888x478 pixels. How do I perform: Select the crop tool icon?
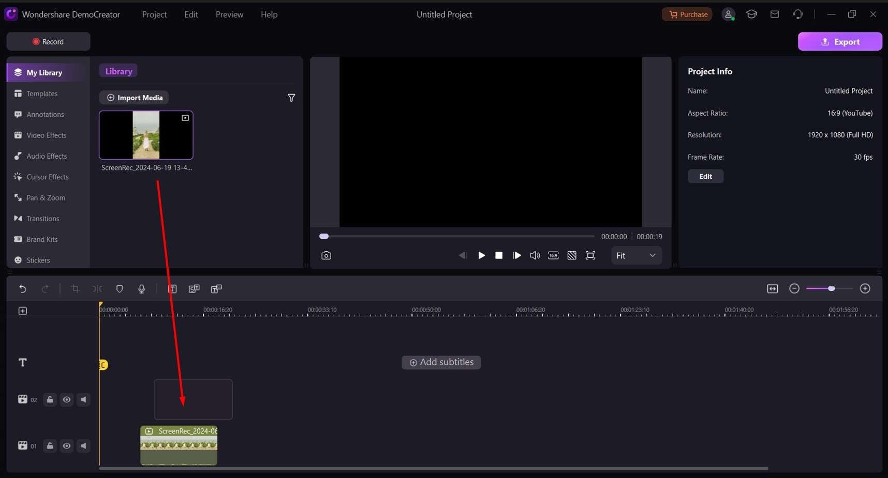point(75,289)
